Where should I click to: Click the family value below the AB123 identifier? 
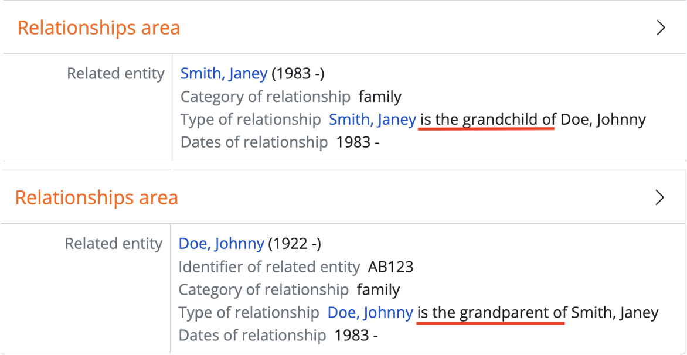(x=378, y=290)
